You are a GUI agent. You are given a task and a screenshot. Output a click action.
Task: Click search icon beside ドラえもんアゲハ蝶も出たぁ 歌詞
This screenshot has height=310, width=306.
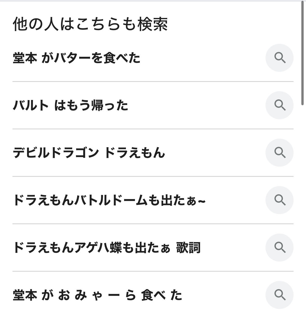[x=279, y=248]
